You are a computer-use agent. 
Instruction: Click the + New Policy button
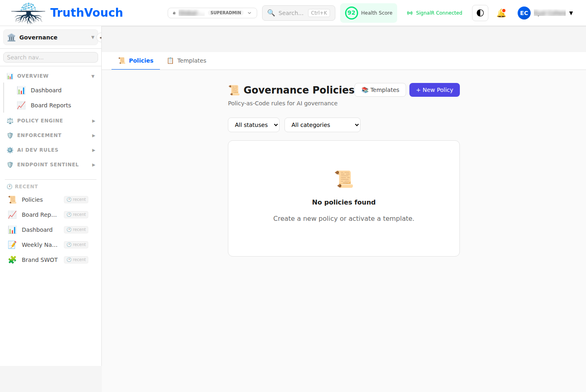[435, 90]
